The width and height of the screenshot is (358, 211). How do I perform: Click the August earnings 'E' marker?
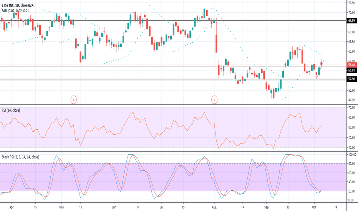tap(214, 99)
